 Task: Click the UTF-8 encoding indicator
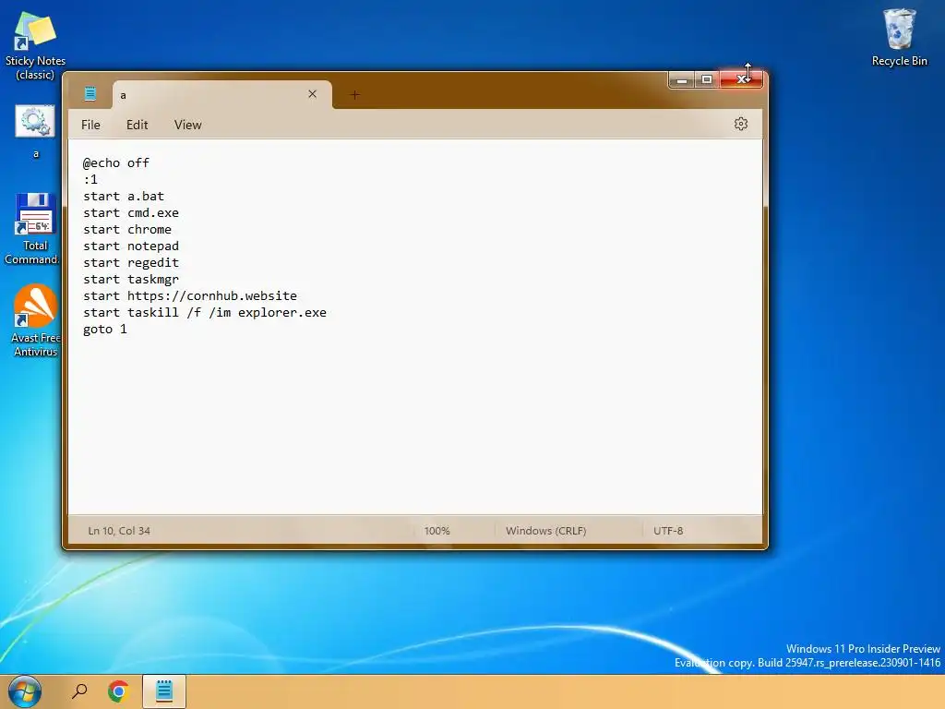pos(668,531)
